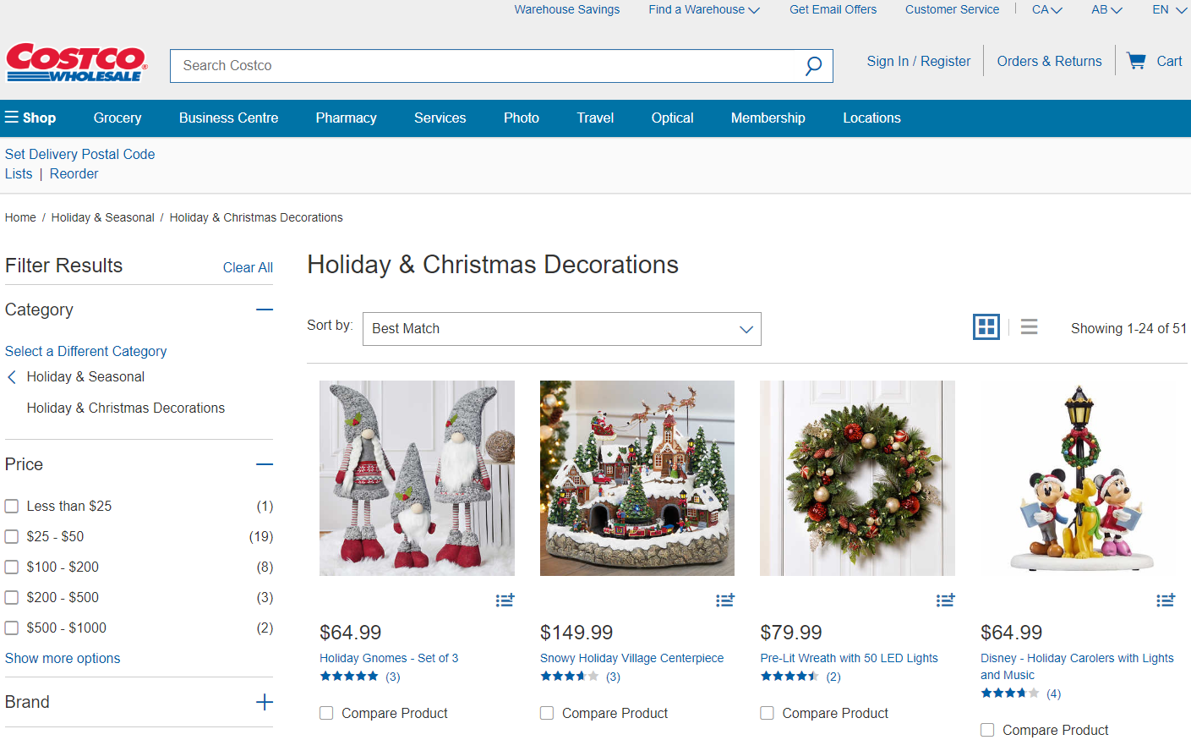Clear All filter results
Image resolution: width=1191 pixels, height=740 pixels.
248,268
